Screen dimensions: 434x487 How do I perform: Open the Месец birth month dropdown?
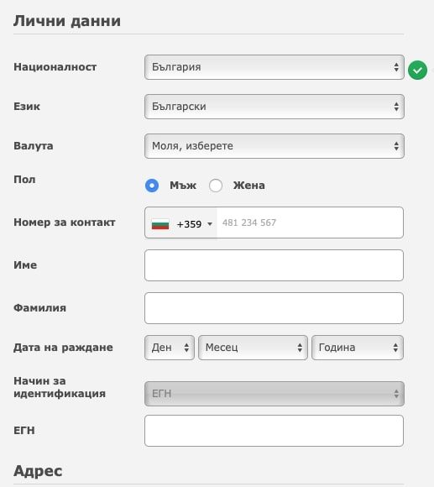253,348
